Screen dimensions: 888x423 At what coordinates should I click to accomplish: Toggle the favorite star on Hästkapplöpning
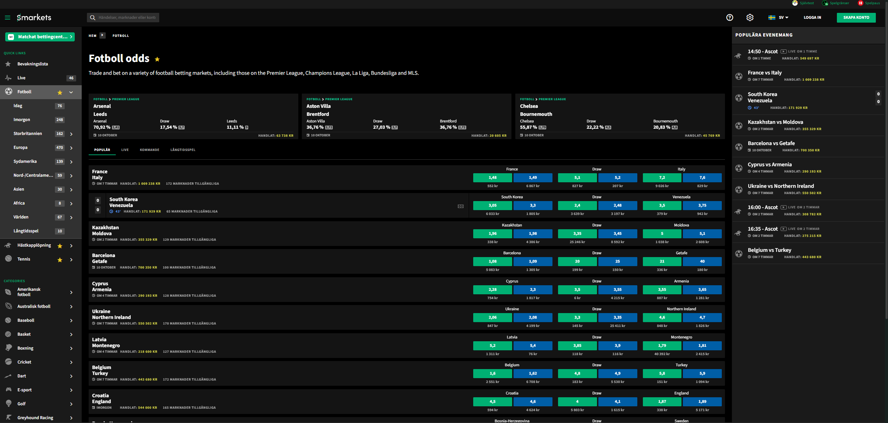[60, 246]
